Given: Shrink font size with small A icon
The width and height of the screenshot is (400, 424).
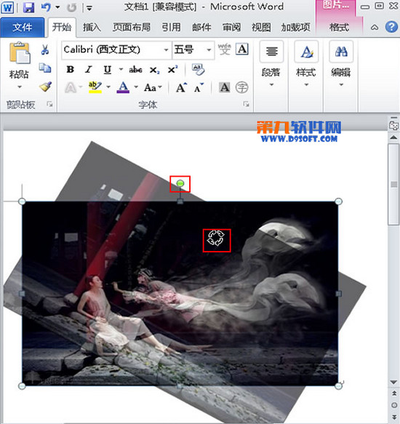Looking at the screenshot, I should pyautogui.click(x=199, y=87).
